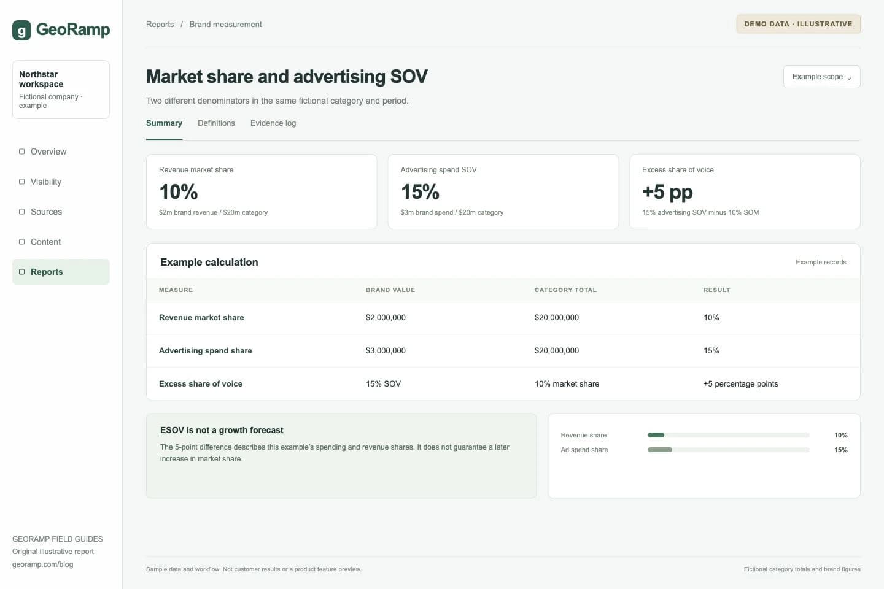Click the Reports sidebar icon
This screenshot has width=884, height=589.
(x=22, y=272)
